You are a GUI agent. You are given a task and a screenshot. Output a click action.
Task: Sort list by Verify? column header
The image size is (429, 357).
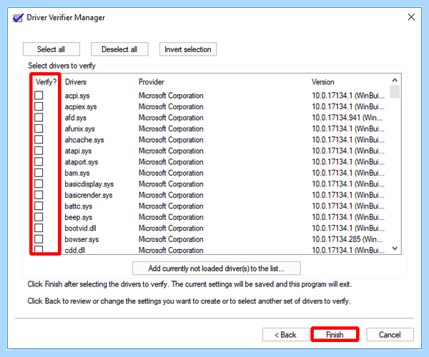(x=46, y=82)
